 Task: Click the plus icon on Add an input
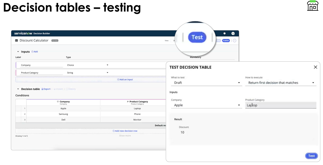(118, 79)
